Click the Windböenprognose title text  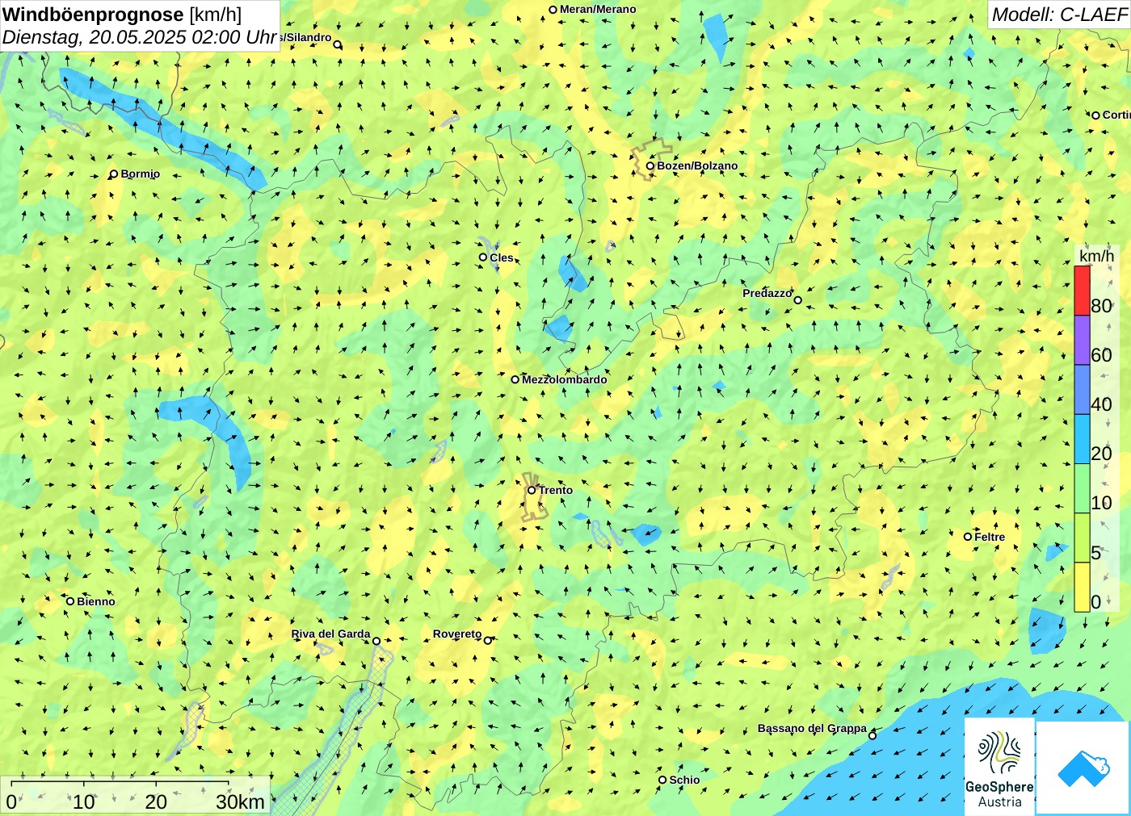pos(93,15)
